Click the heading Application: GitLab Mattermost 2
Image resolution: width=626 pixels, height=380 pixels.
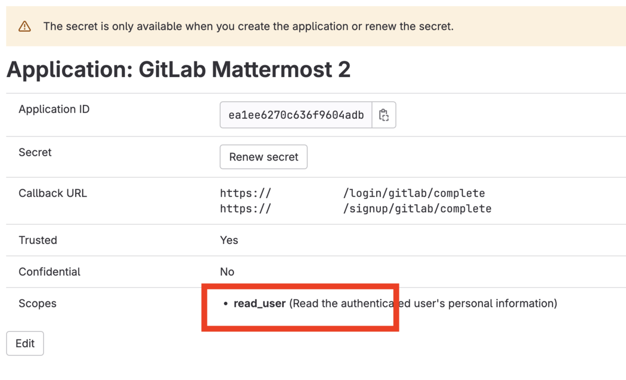click(x=178, y=70)
